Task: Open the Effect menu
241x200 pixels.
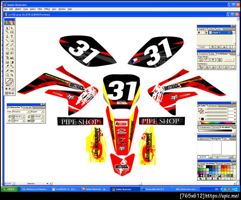Action: coord(47,9)
